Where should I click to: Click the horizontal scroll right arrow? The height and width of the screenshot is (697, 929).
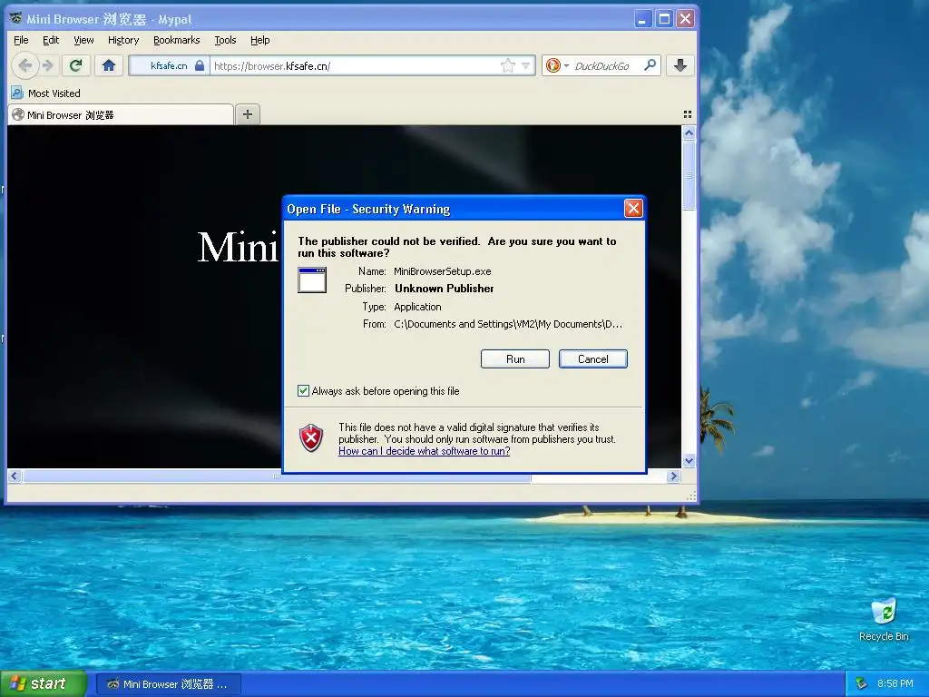[673, 476]
